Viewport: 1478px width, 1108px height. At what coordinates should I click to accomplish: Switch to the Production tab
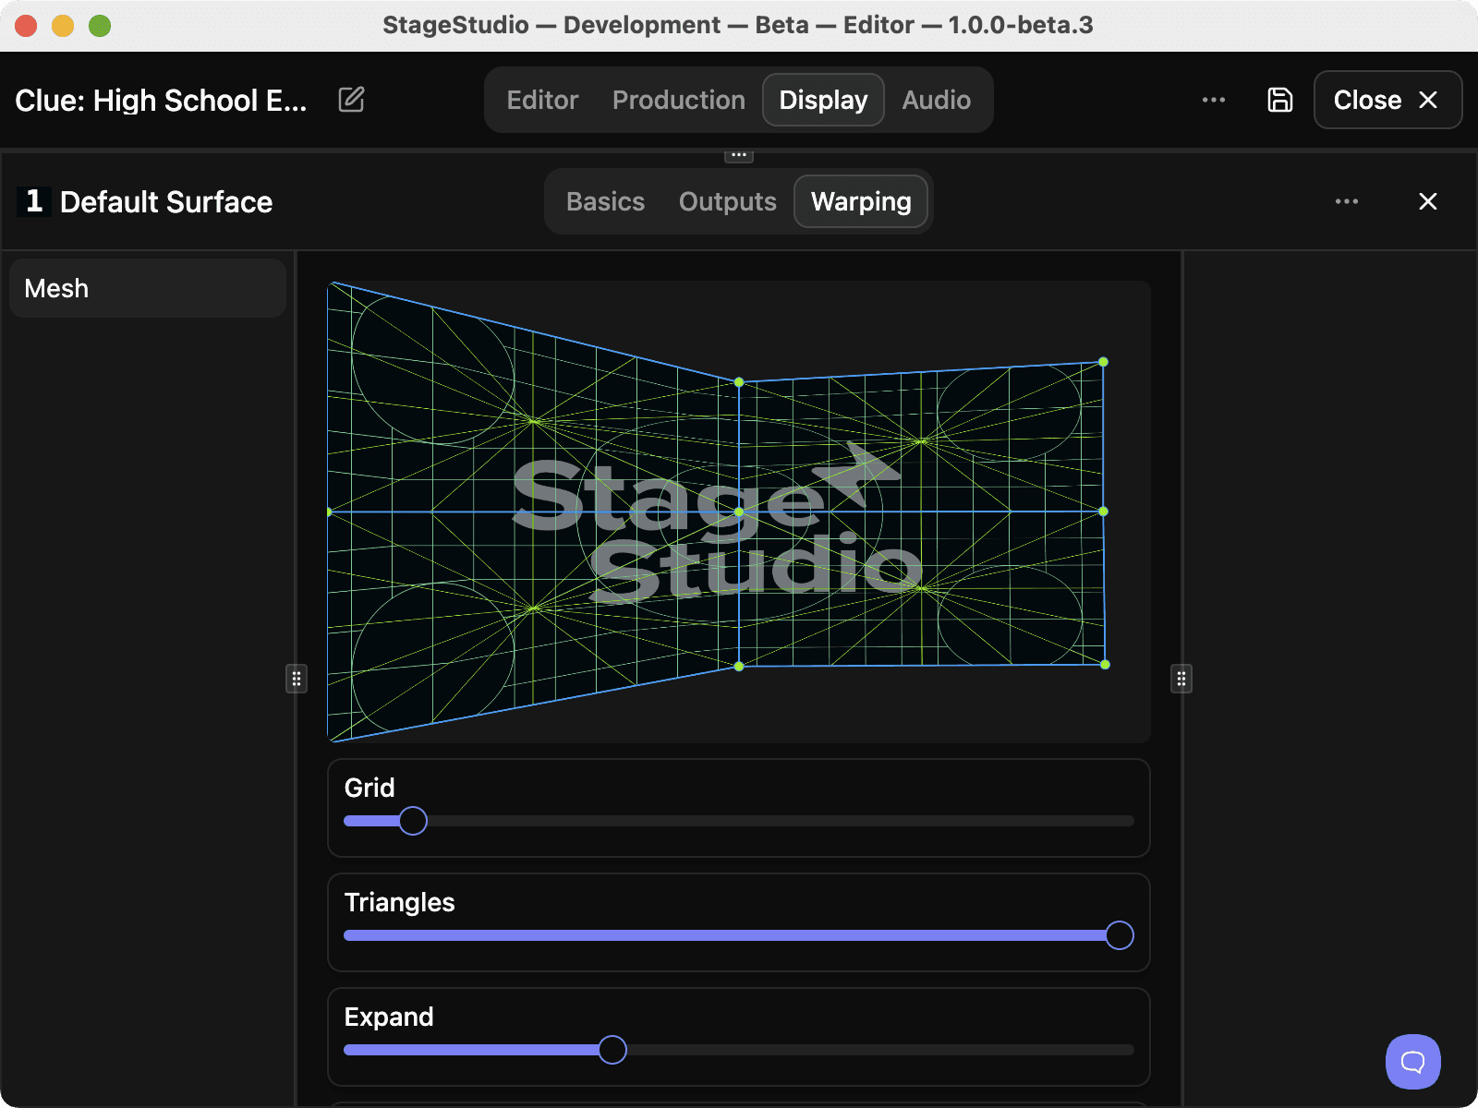click(679, 100)
